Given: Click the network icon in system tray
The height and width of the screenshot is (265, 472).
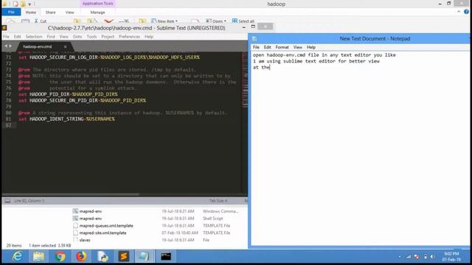Looking at the screenshot, I should [409, 257].
